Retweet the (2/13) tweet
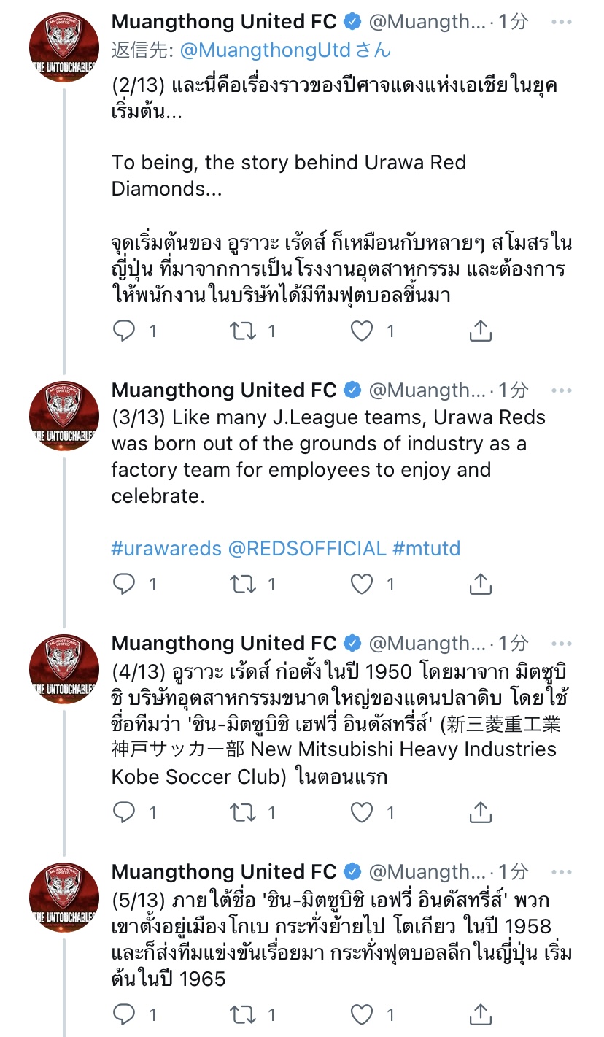The image size is (604, 1037). 241,331
